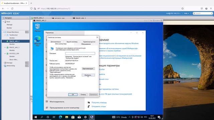Open the ESXi Help dropdown
Image resolution: width=214 pixels, height=120 pixels.
point(186,13)
